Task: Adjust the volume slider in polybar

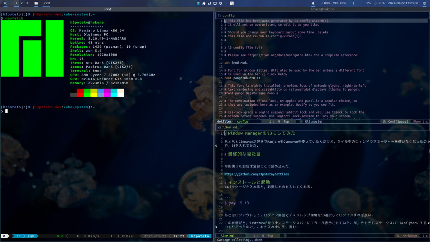Action: [355, 3]
